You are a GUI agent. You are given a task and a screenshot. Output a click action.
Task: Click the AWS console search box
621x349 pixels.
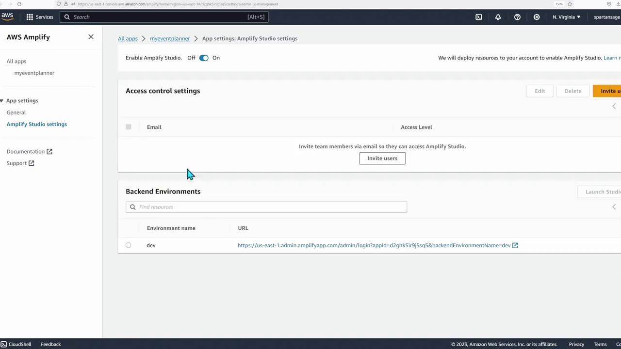coord(164,17)
